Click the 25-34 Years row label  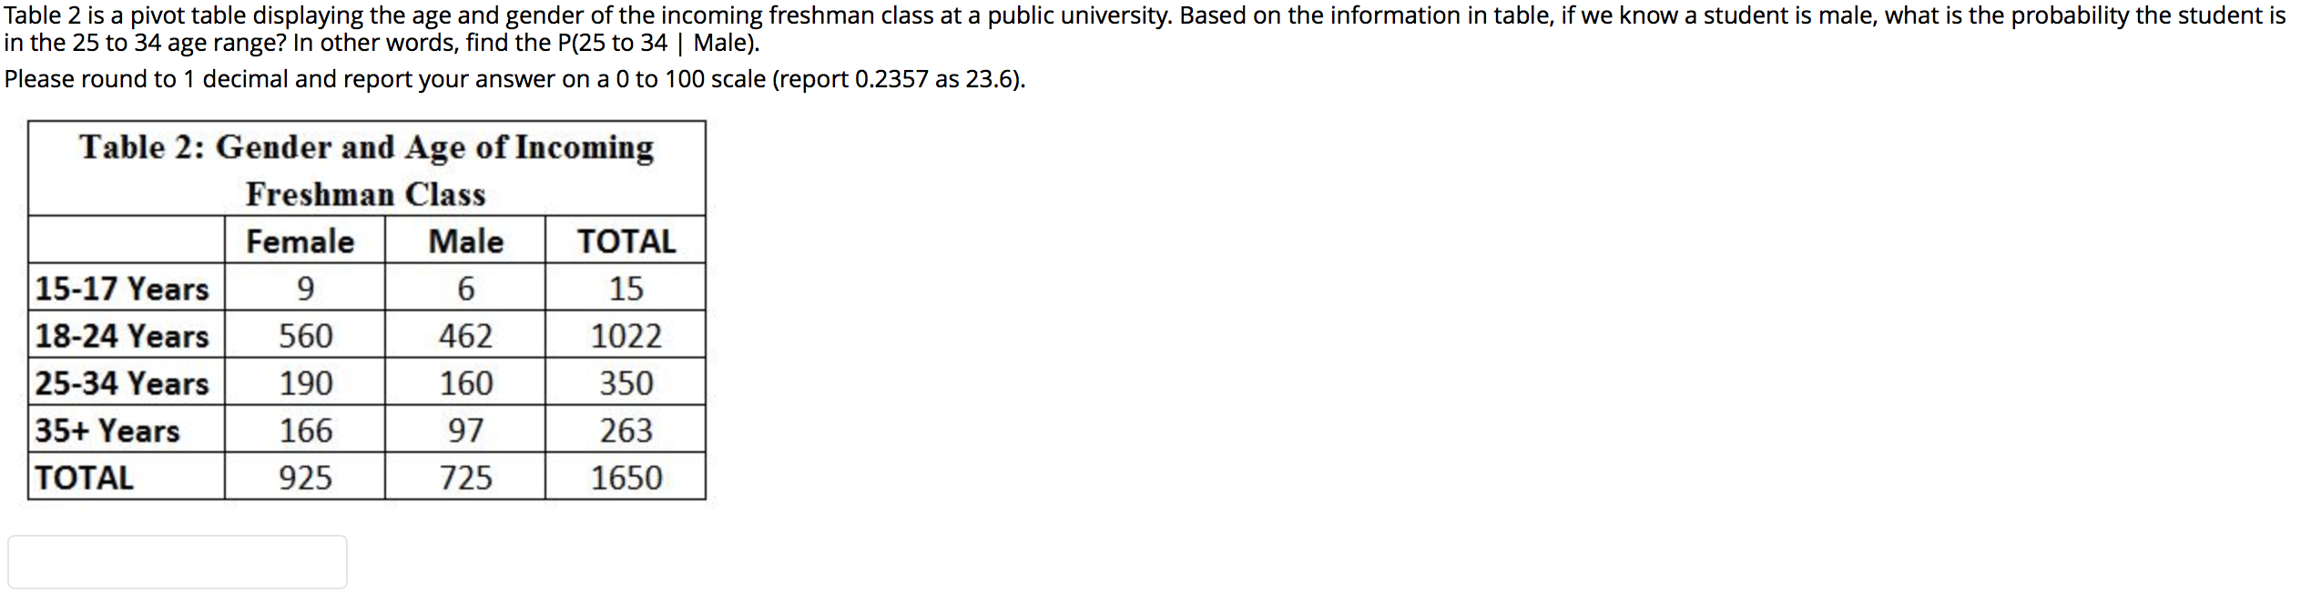click(123, 383)
